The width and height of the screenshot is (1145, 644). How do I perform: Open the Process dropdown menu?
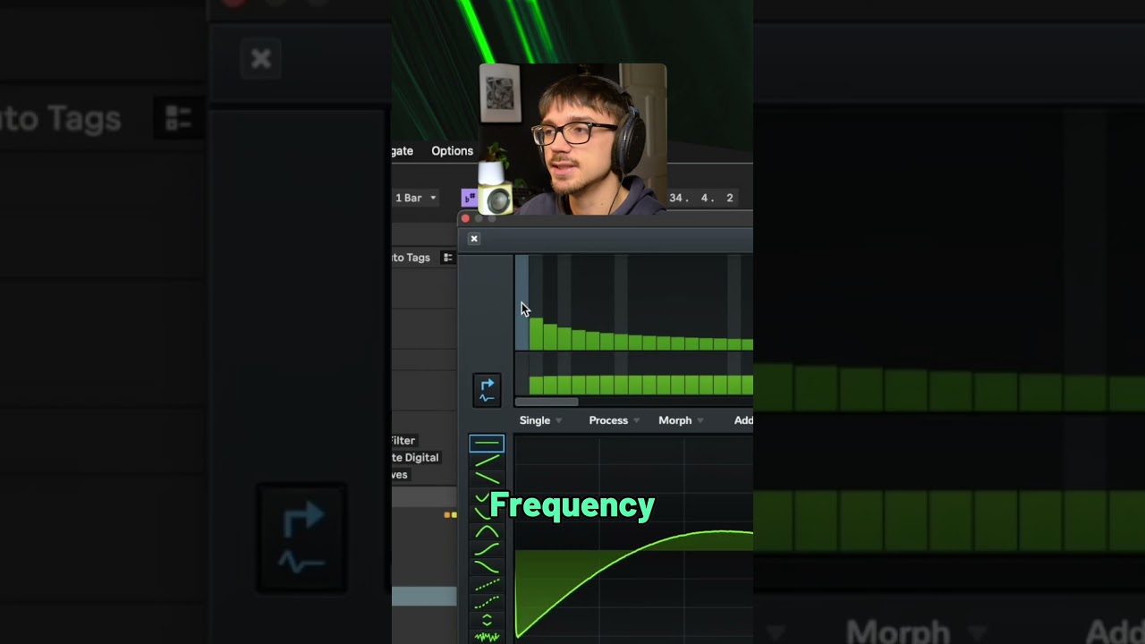pyautogui.click(x=614, y=420)
